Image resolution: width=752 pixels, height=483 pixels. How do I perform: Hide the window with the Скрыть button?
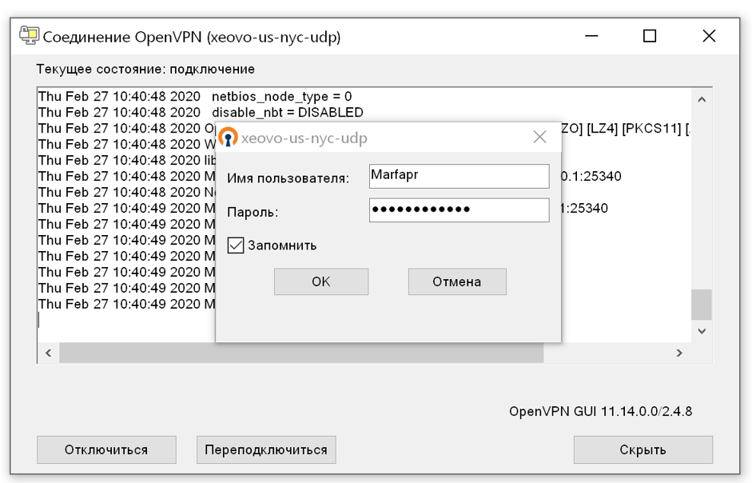(643, 450)
